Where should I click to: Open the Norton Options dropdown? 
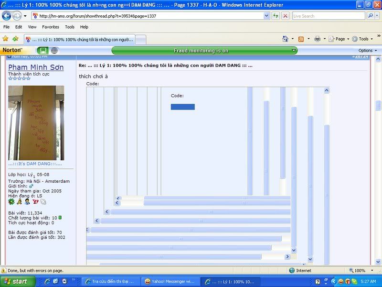367,51
